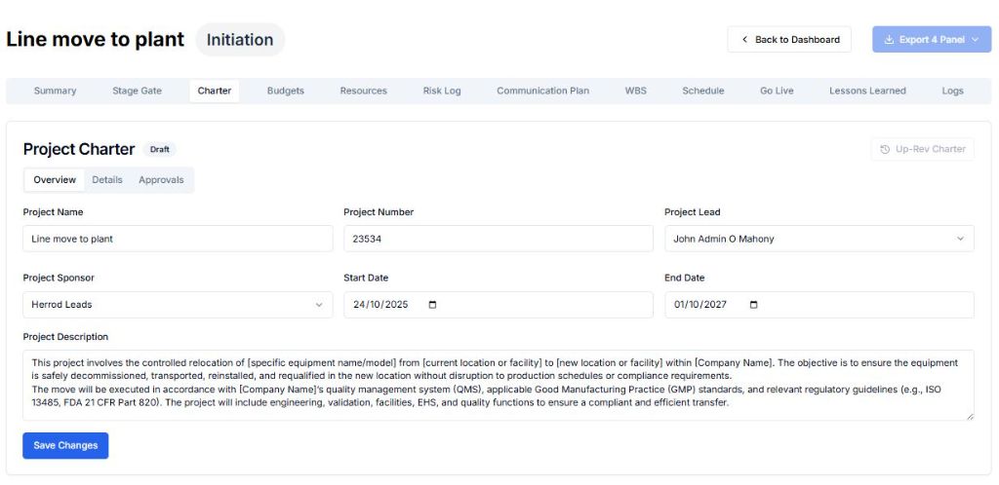Click the download icon on Export 4 Panel
999x485 pixels.
point(890,39)
